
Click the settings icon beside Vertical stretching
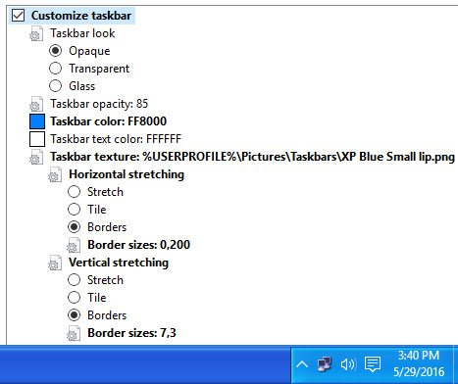pyautogui.click(x=55, y=263)
